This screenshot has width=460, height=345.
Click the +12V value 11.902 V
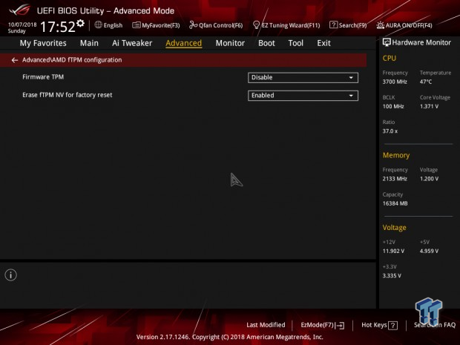click(393, 251)
